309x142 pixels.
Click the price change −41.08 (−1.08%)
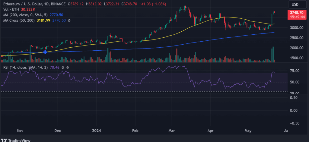tap(153, 4)
